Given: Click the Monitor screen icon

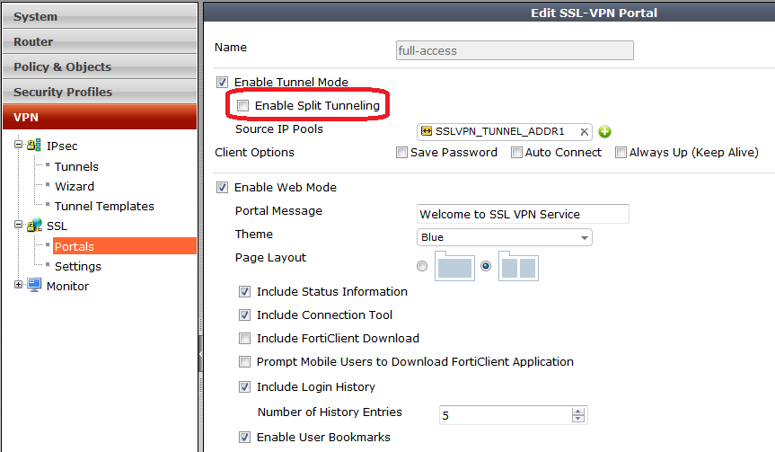Looking at the screenshot, I should [35, 286].
